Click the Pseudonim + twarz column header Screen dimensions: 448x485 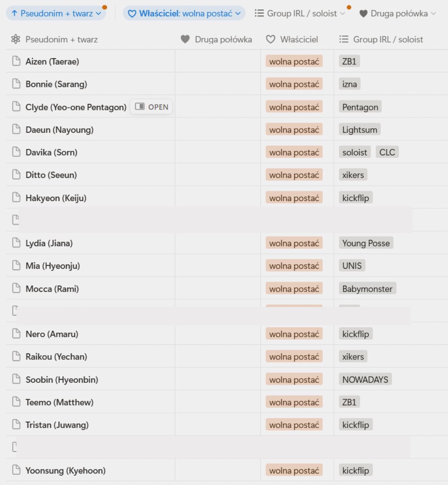point(54,39)
